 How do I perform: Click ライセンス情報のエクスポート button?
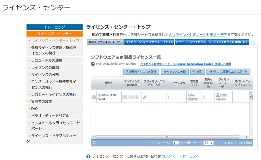[x=228, y=72]
